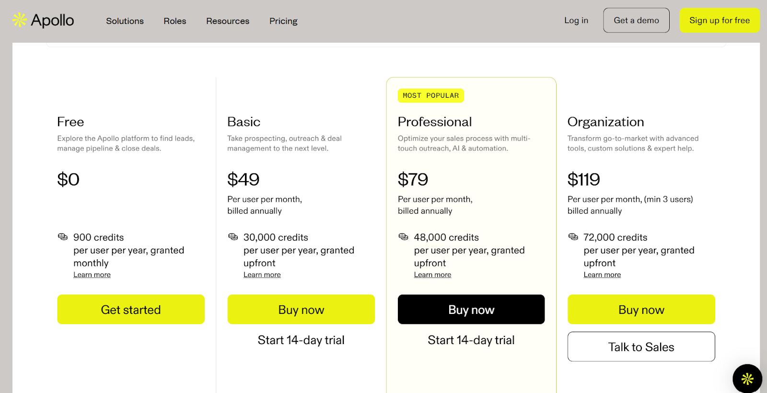Click the coins icon beside 900 credits
This screenshot has height=393, width=767.
point(63,237)
